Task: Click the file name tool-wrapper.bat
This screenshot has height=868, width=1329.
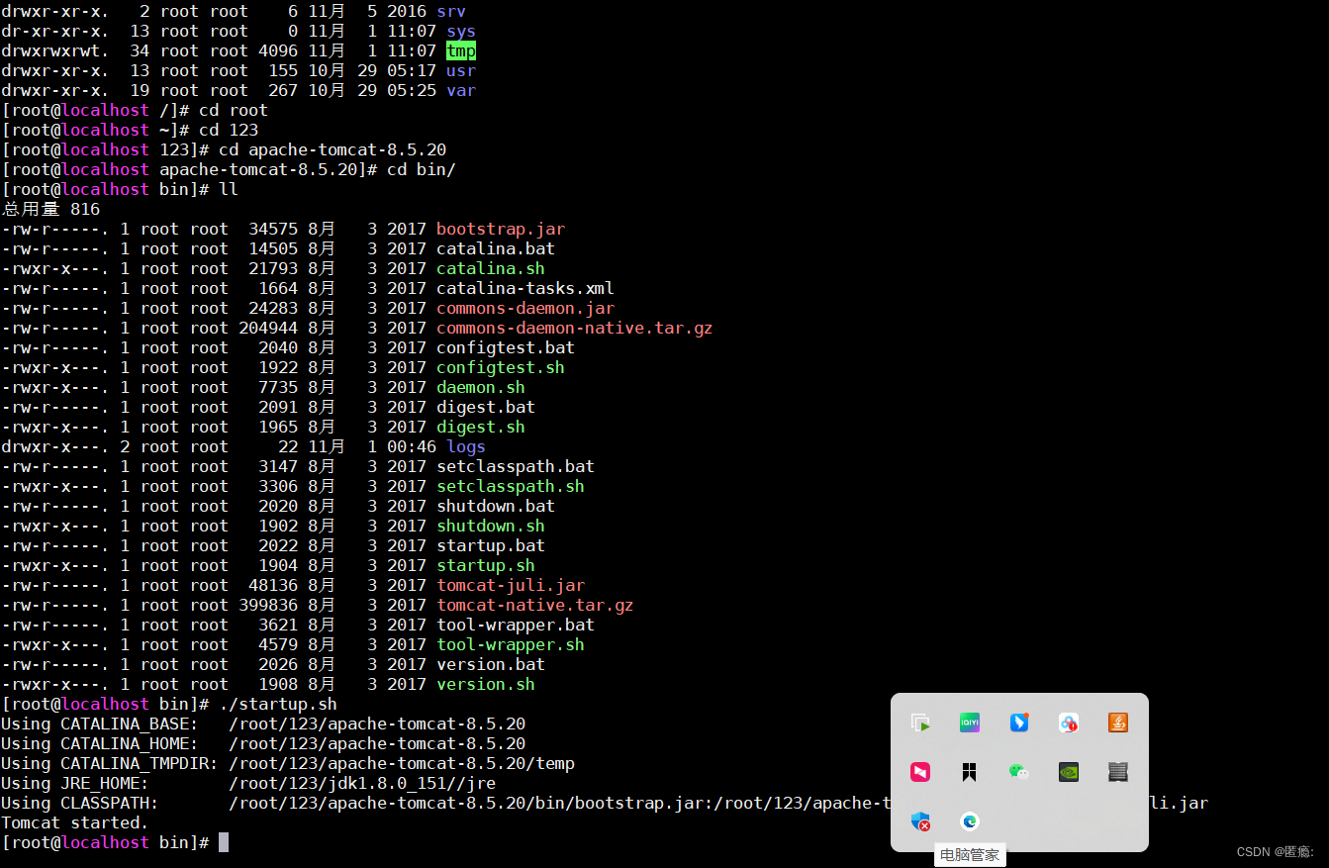Action: tap(516, 625)
